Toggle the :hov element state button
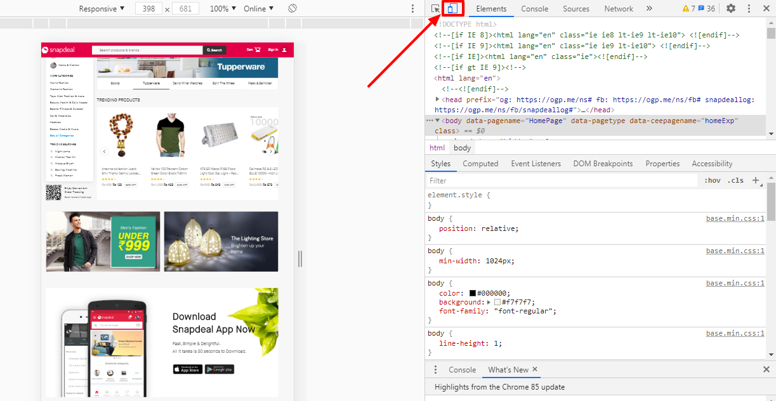 713,181
